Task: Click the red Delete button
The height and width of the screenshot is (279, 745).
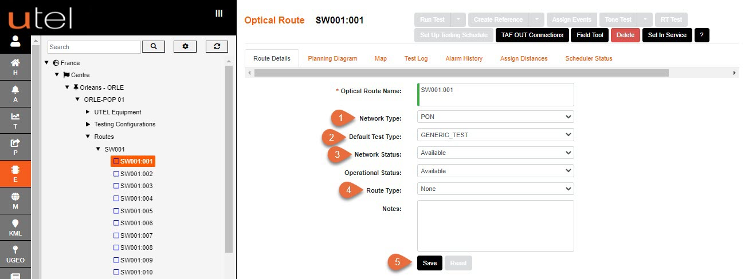Action: (x=625, y=35)
